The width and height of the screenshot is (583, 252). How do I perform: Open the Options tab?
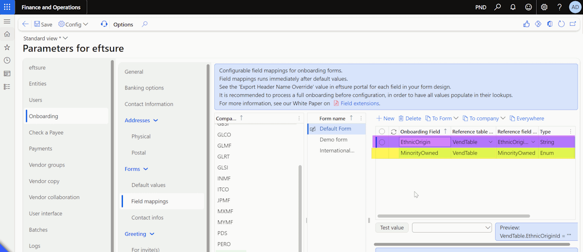(123, 24)
